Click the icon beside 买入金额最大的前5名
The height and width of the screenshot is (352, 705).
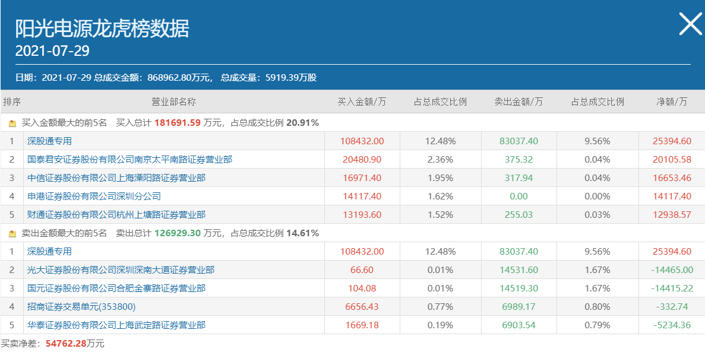pos(12,123)
